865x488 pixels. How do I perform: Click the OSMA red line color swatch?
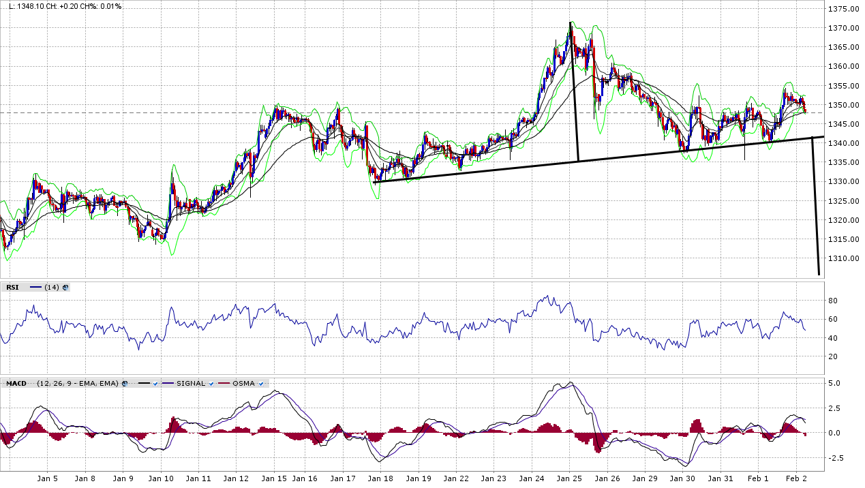225,384
